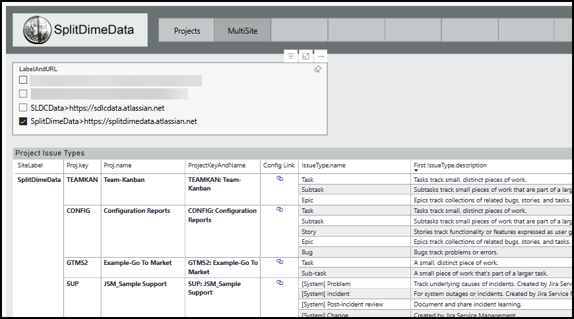Click the JSM_Sample Support project name
Image resolution: width=574 pixels, height=319 pixels.
135,284
